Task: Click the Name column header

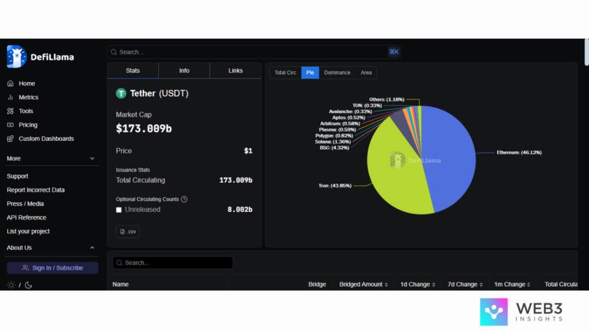Action: click(121, 284)
